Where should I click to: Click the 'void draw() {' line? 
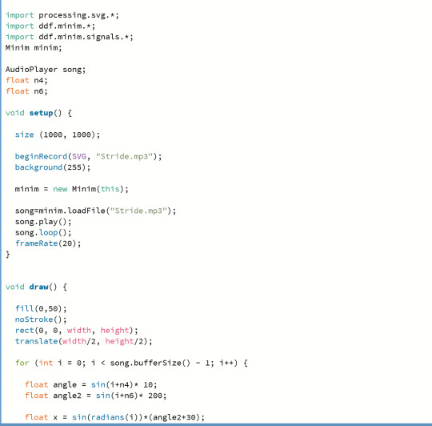point(36,287)
